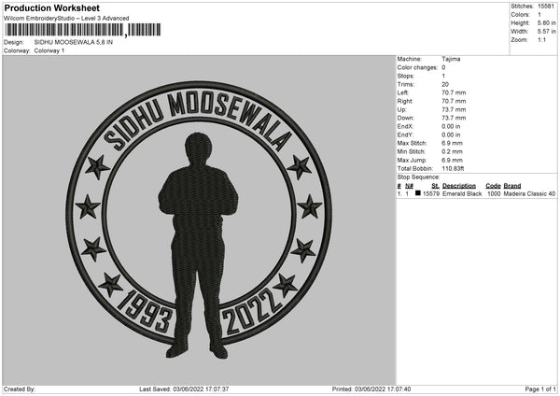560x396 pixels.
Task: Click the 'Stop Sequence:' label
Action: 418,177
